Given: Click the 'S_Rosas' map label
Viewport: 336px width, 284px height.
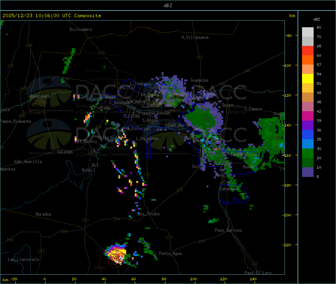Looking at the screenshot, I should point(150,120).
